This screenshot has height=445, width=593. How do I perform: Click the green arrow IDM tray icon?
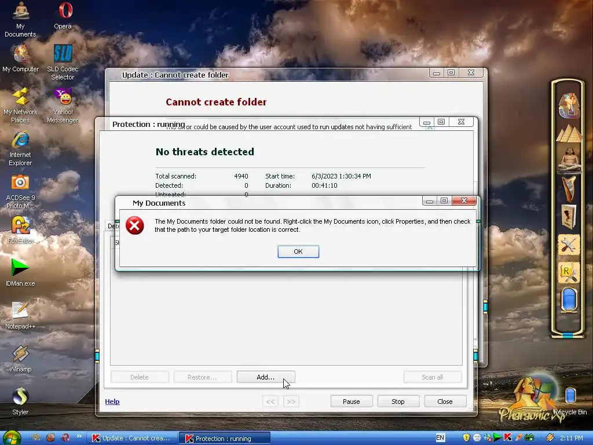tap(497, 438)
